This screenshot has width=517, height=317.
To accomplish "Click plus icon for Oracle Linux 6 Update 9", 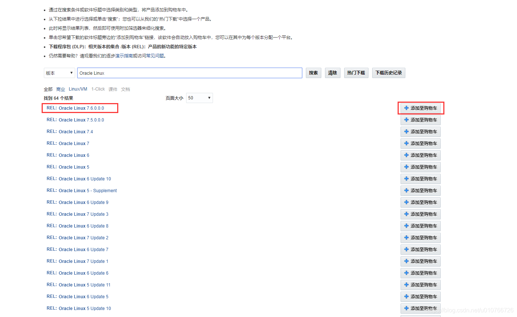I will click(x=406, y=202).
